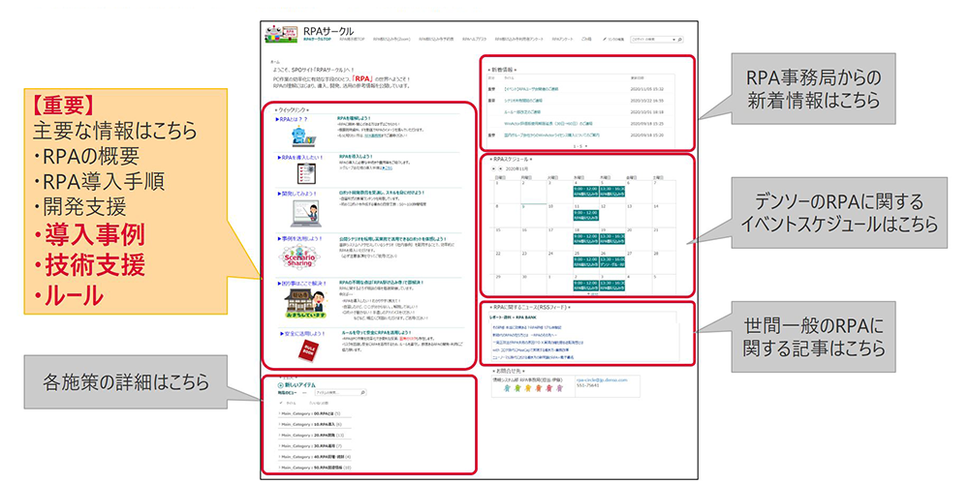The width and height of the screenshot is (969, 484).
Task: Open the Scenario Sharing logo
Action: click(300, 255)
